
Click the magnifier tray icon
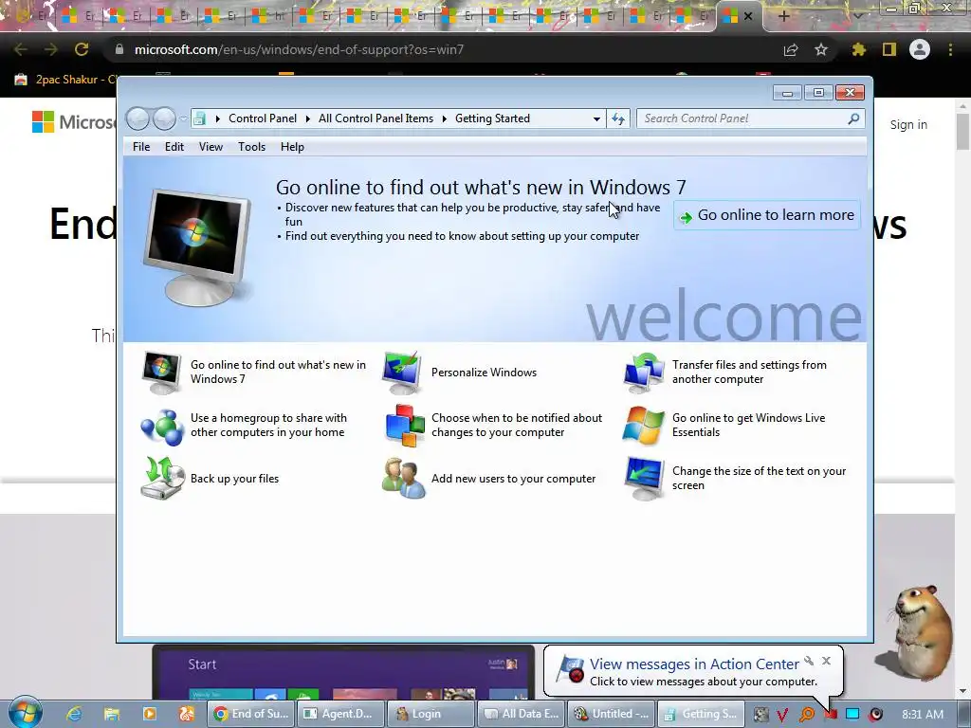pyautogui.click(x=807, y=715)
